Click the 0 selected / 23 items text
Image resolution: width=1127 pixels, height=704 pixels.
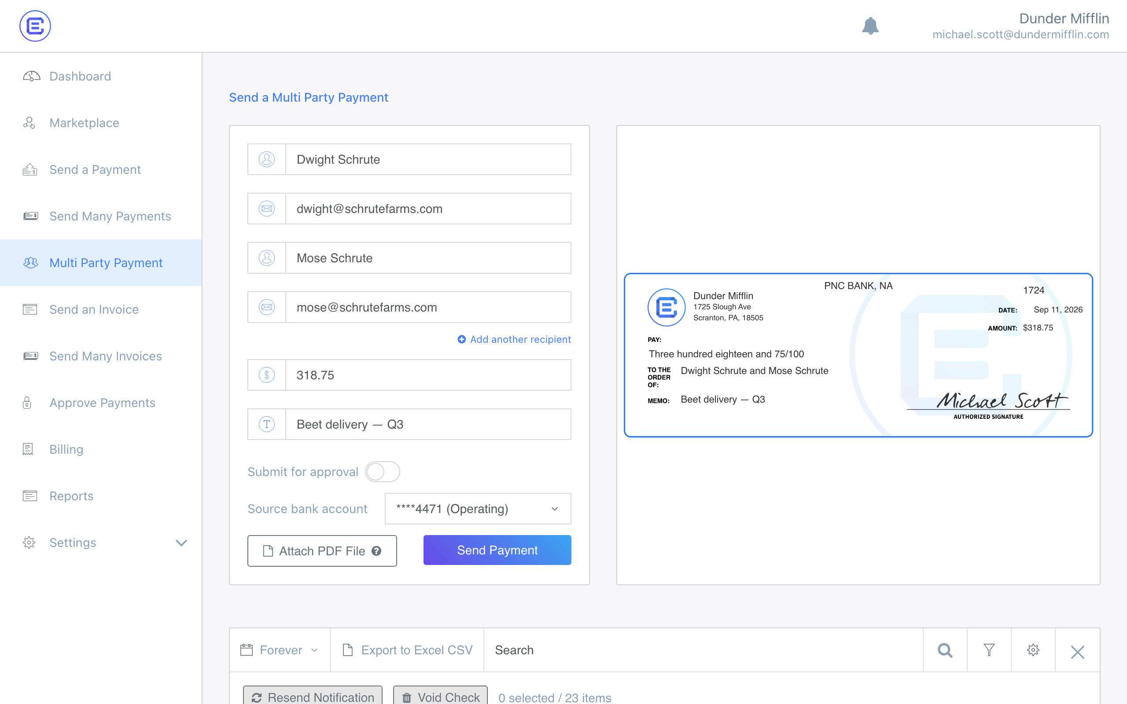coord(555,697)
